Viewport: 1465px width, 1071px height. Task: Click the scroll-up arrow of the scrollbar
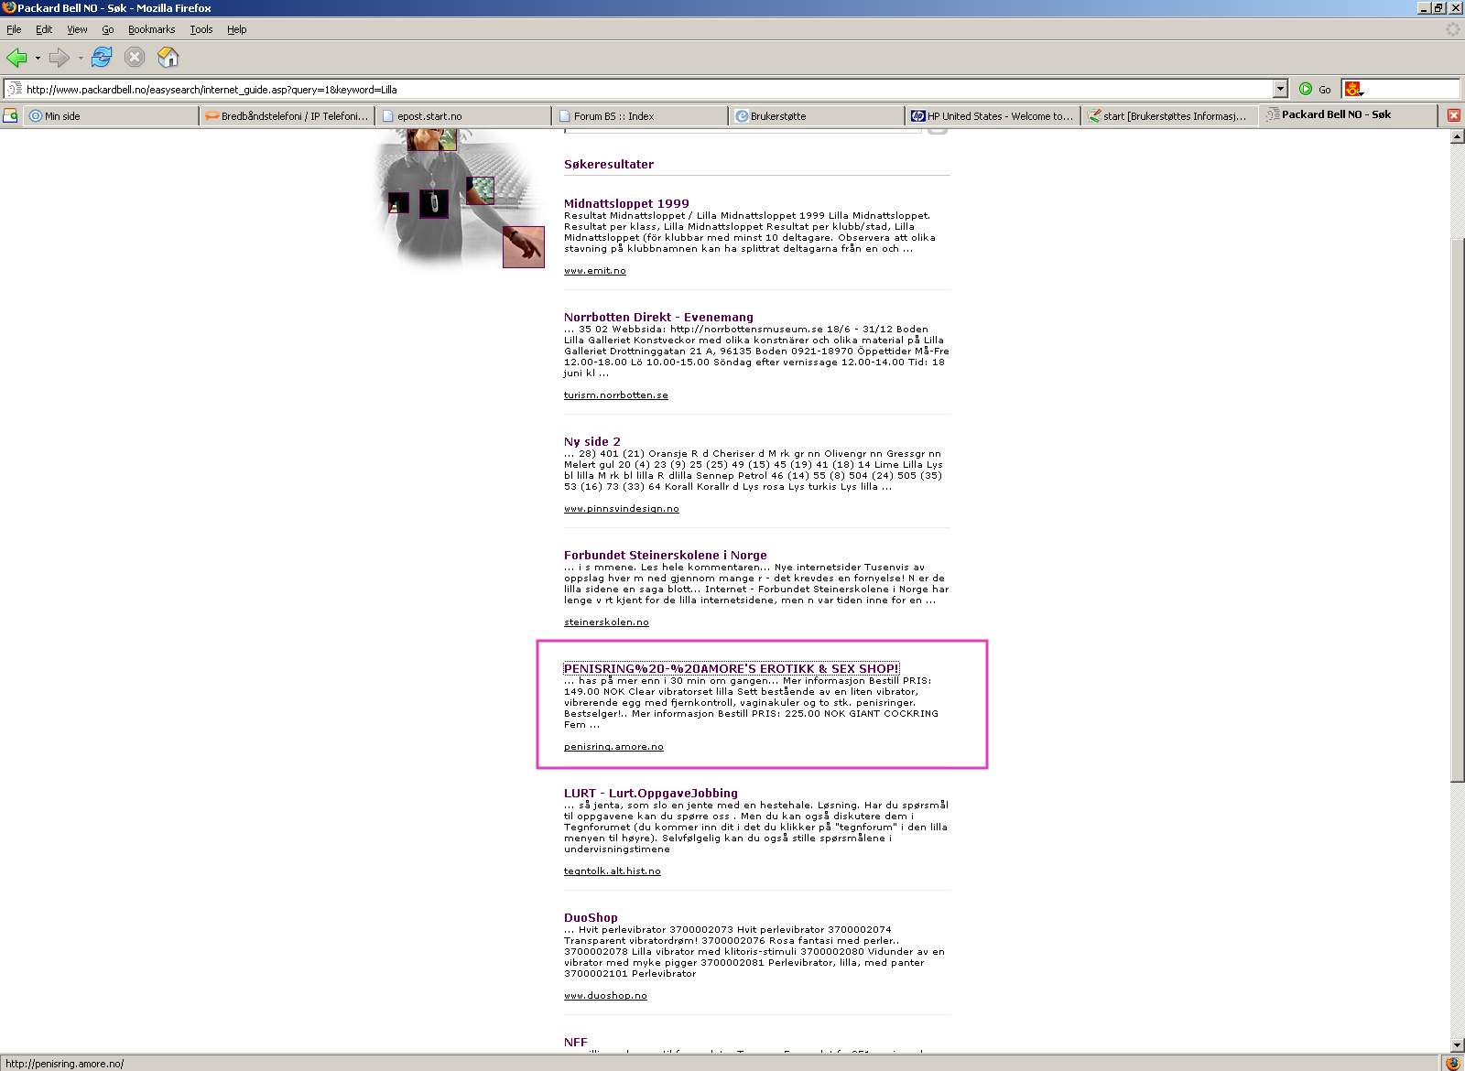[x=1458, y=136]
